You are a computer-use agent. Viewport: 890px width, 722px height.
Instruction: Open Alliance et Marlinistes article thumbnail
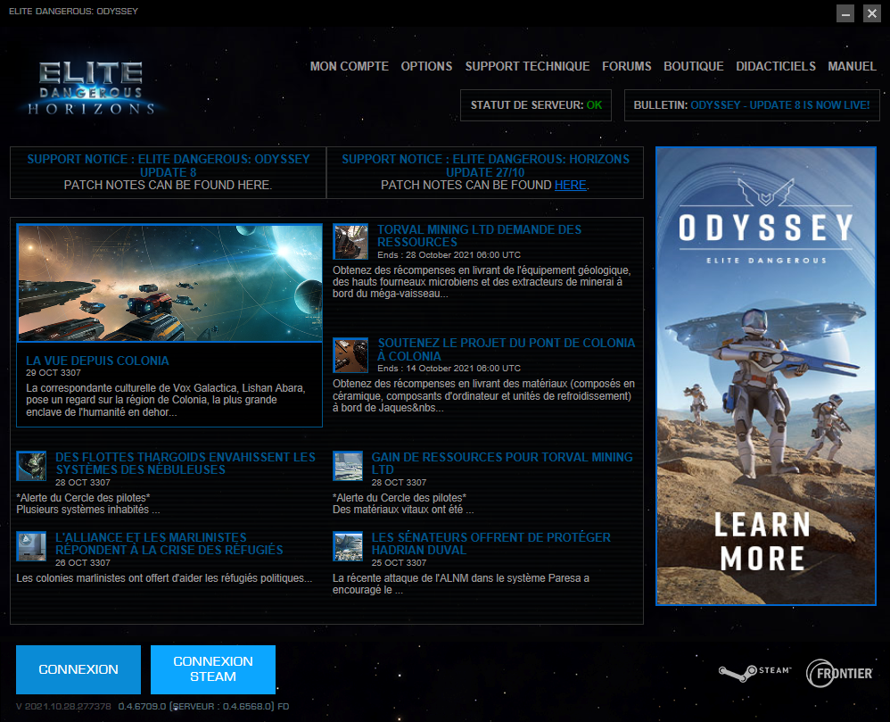click(x=31, y=546)
